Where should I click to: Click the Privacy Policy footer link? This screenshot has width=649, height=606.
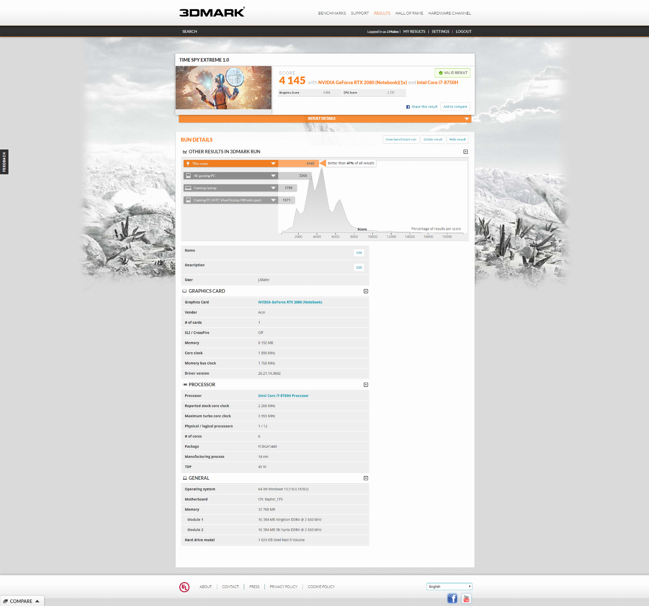284,587
